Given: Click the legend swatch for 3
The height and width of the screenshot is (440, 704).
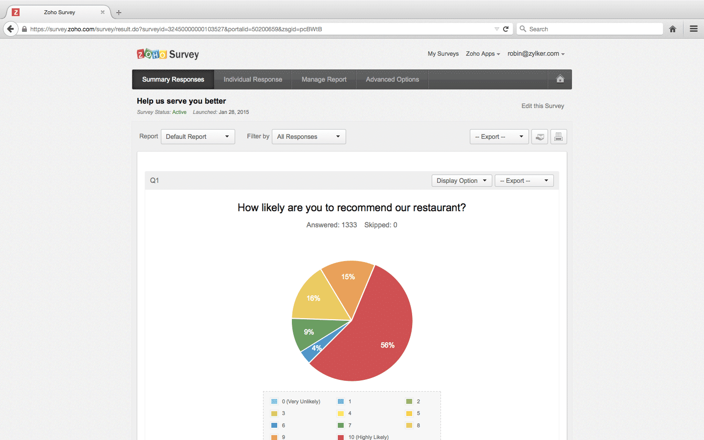Looking at the screenshot, I should point(274,414).
